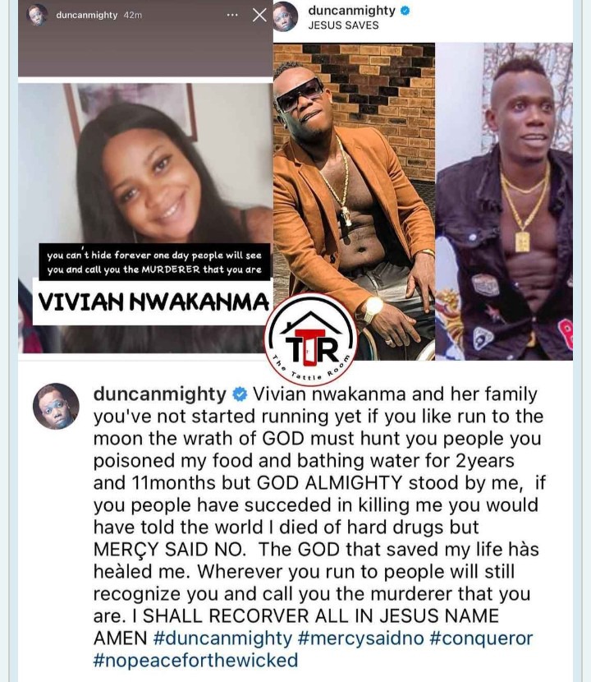
Task: Open the #conqueror hashtag
Action: coord(481,638)
